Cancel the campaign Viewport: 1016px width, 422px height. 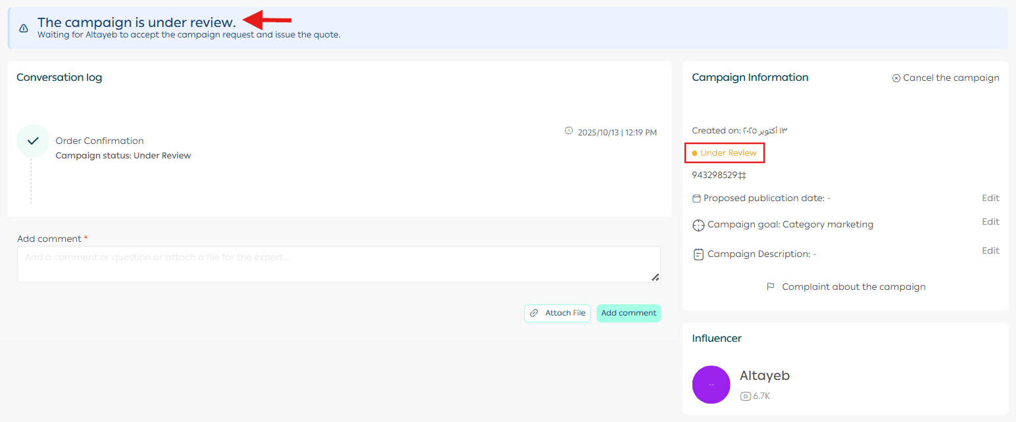tap(946, 78)
